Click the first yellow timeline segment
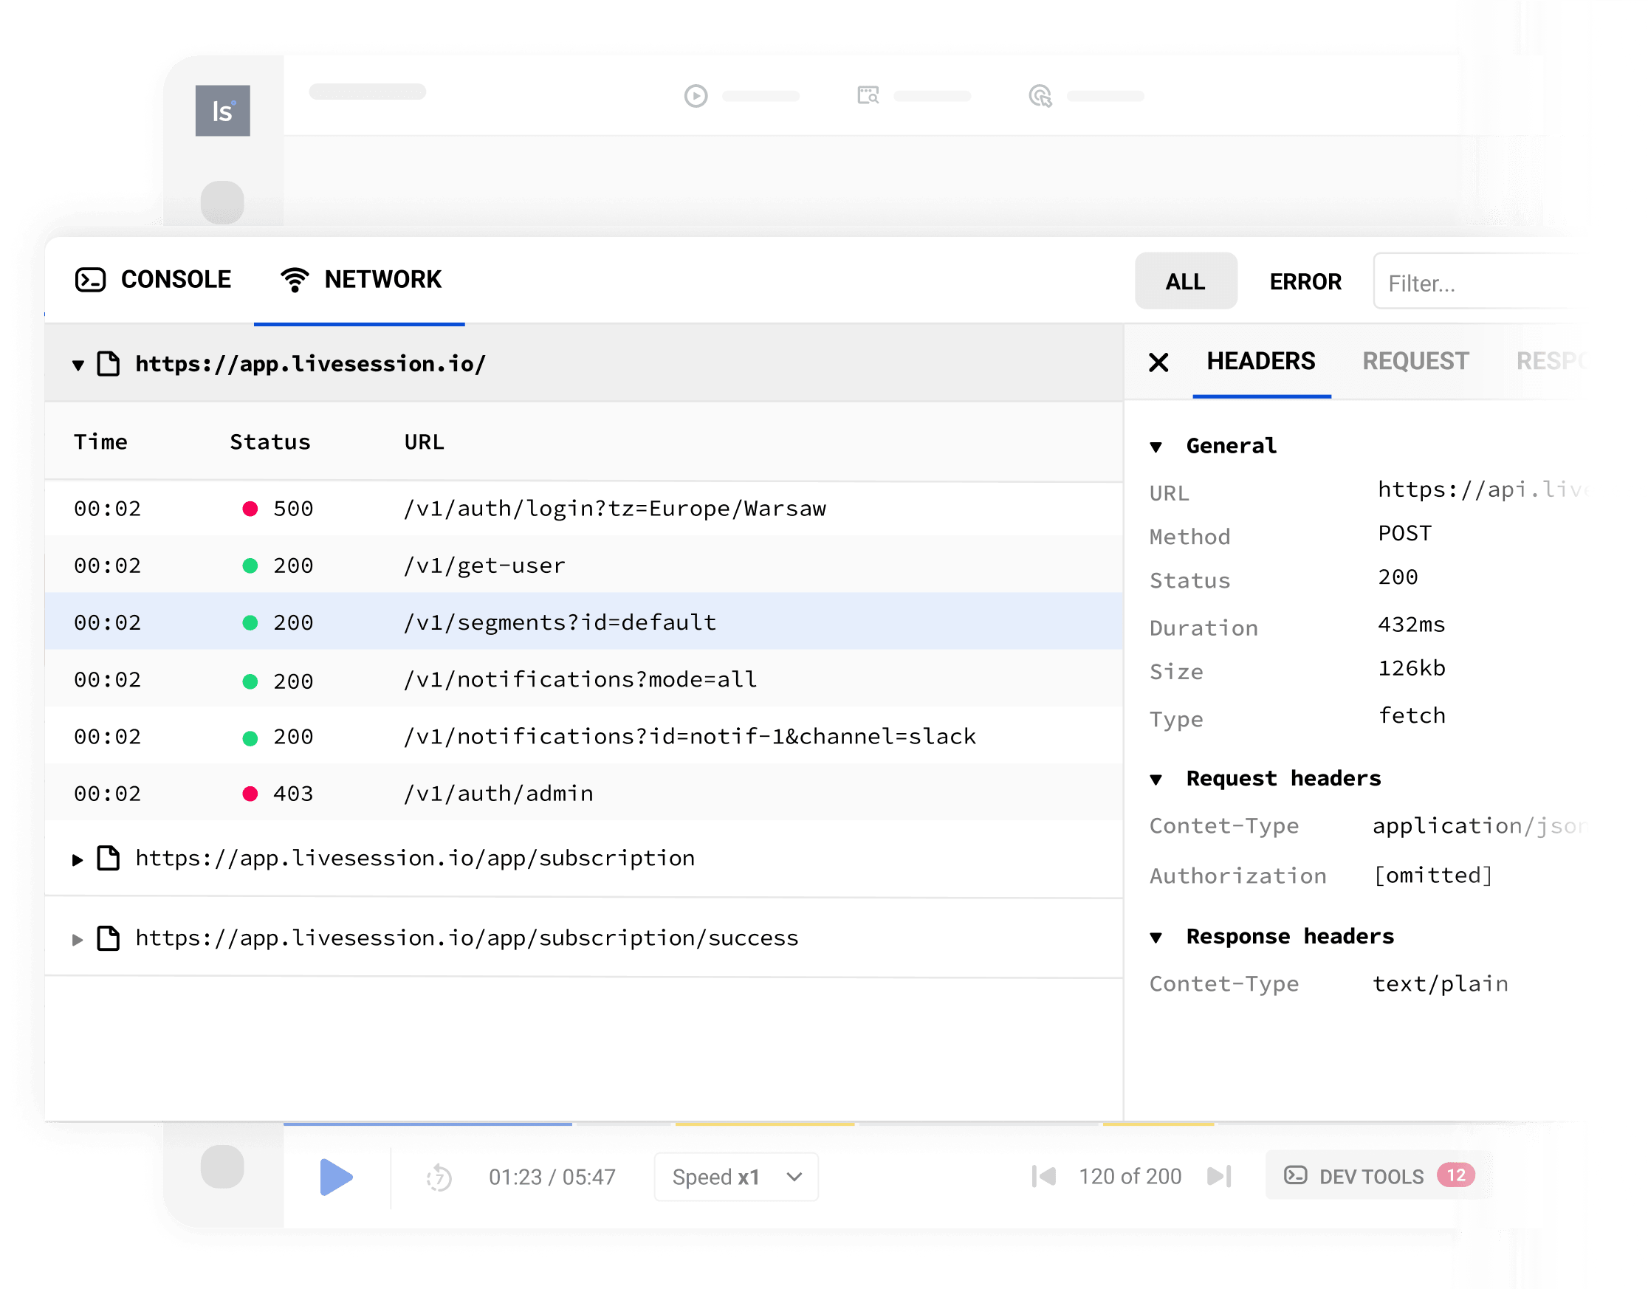Viewport: 1648px width, 1289px height. coord(764,1124)
